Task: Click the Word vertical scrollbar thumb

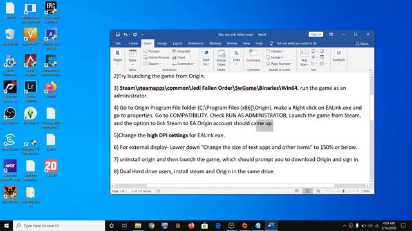Action: (371, 107)
